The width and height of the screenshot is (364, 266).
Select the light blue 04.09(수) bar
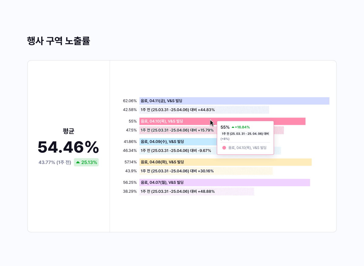click(x=178, y=142)
